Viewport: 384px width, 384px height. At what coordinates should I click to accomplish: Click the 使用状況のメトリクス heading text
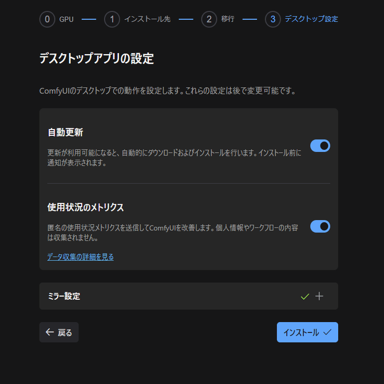pyautogui.click(x=85, y=207)
